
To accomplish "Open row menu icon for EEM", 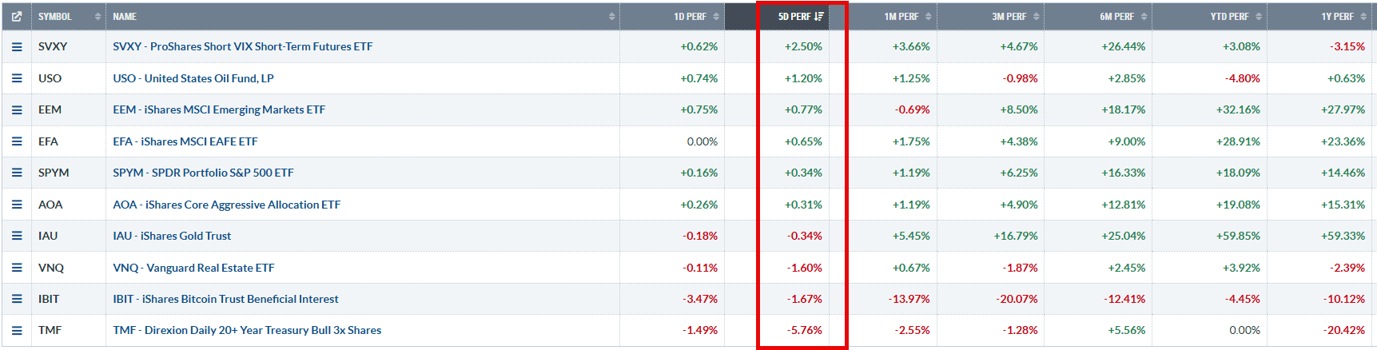I will click(17, 110).
